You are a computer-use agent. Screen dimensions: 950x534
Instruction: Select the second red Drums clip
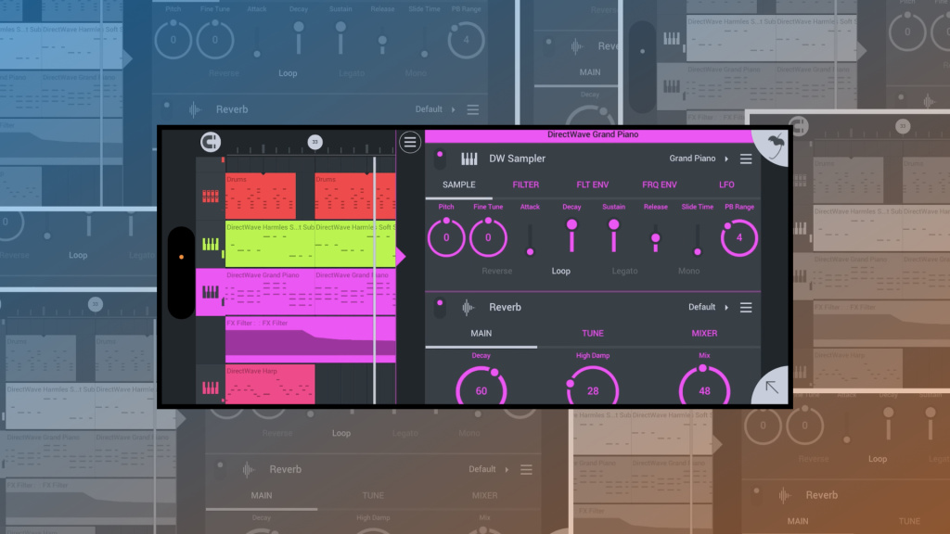[x=355, y=197]
